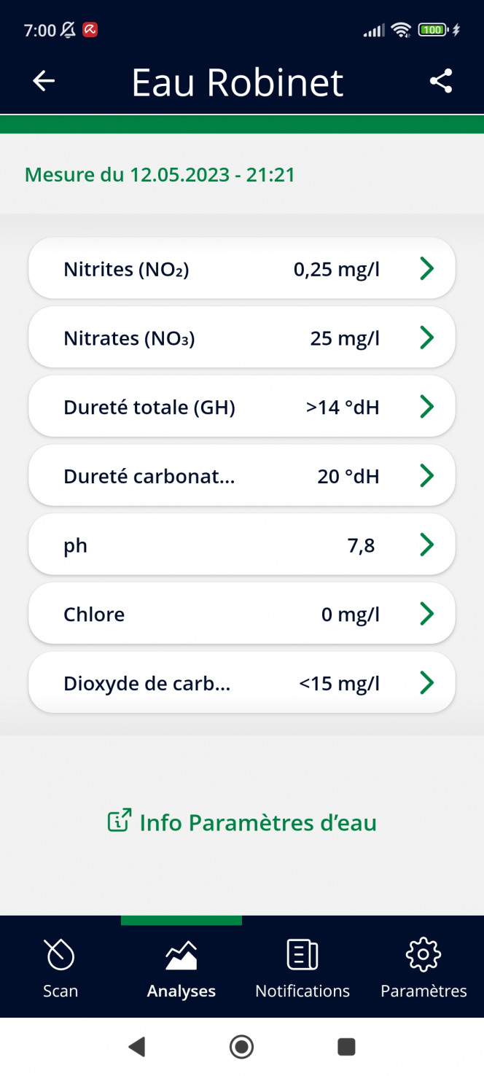Open Dureté totale (GH) chevron

point(427,407)
